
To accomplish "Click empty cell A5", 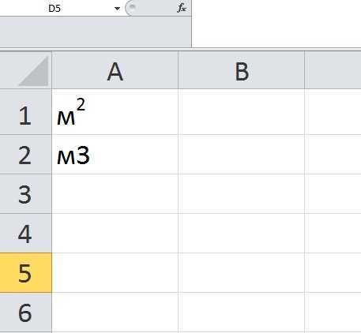I will click(x=115, y=273).
